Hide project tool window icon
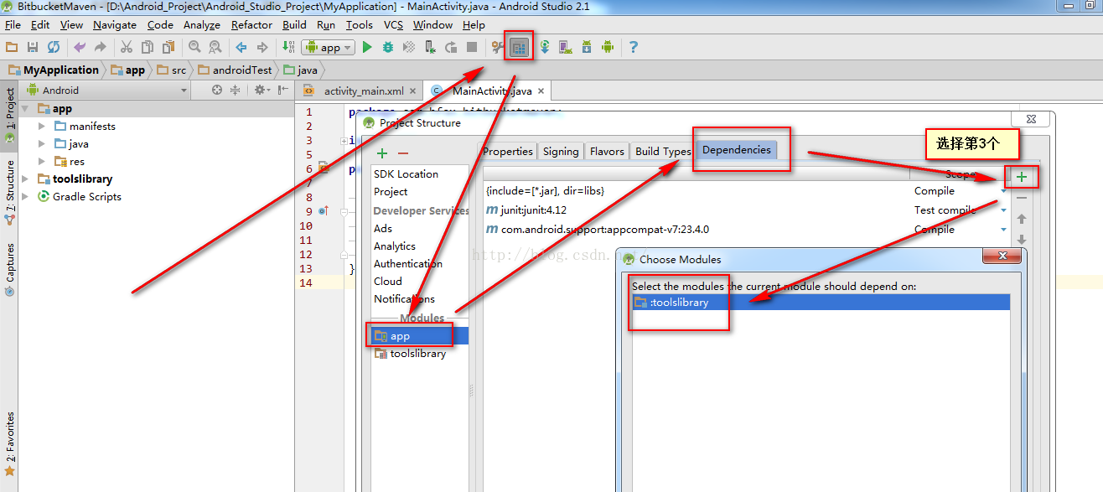Screen dimensions: 1103x492 coord(283,90)
